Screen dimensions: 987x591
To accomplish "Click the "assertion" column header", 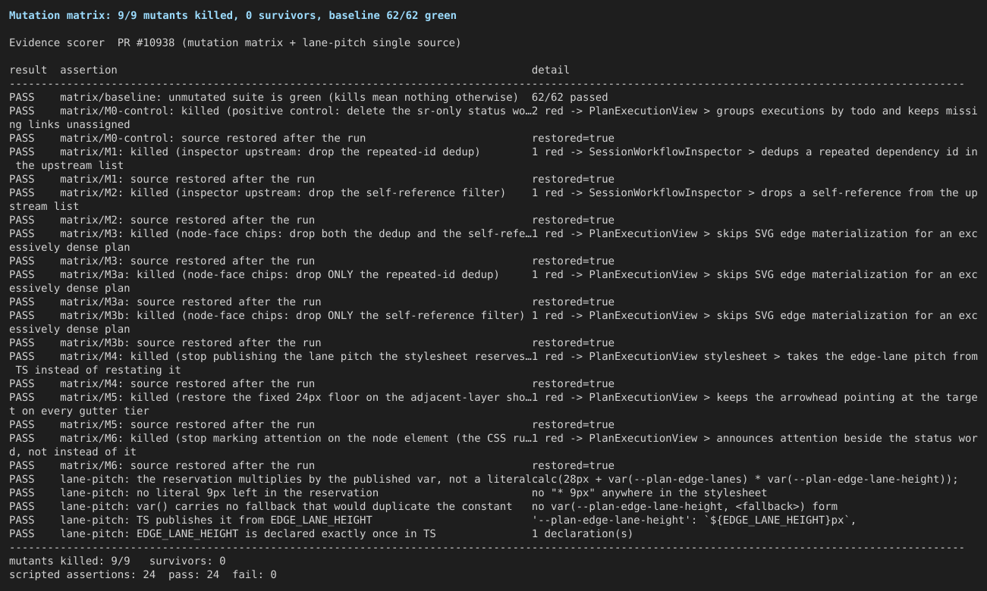I will 88,70.
